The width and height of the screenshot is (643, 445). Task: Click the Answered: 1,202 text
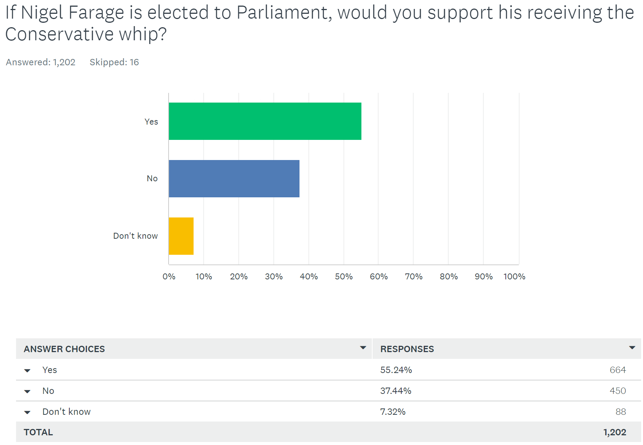click(41, 62)
